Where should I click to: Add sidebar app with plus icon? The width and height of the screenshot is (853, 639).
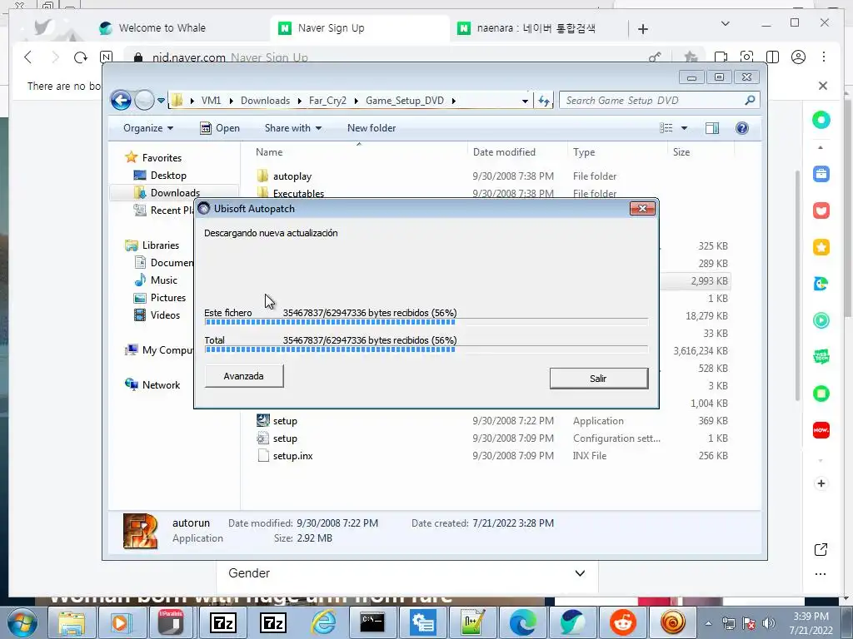pos(821,483)
